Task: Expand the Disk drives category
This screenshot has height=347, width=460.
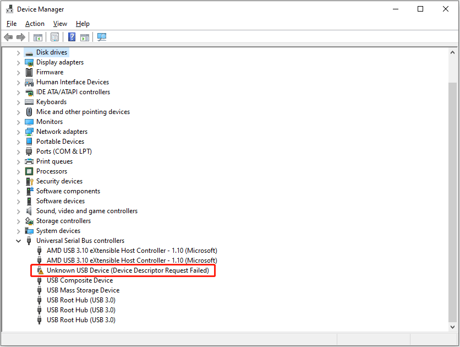Action: tap(18, 52)
